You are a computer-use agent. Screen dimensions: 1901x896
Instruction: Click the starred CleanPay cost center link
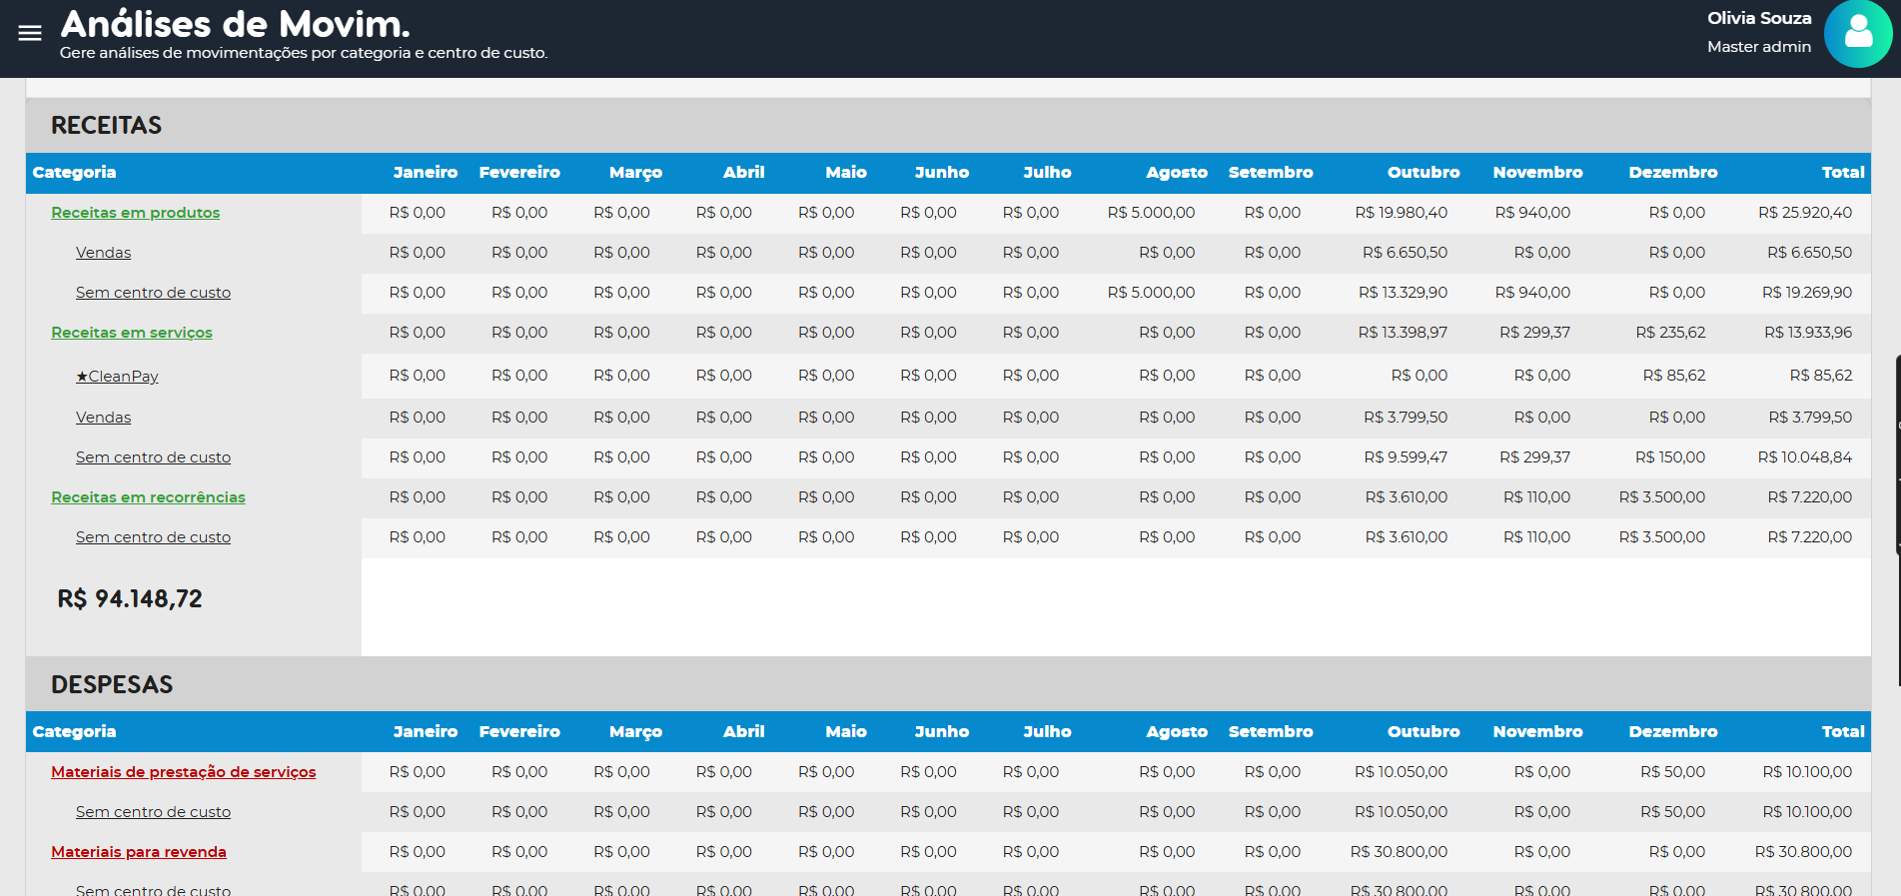pos(117,377)
